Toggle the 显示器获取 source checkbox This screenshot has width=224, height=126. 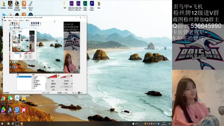point(33,81)
